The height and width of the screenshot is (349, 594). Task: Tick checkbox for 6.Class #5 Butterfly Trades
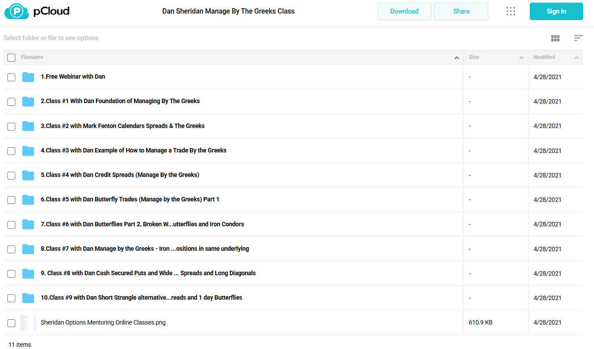[x=11, y=200]
